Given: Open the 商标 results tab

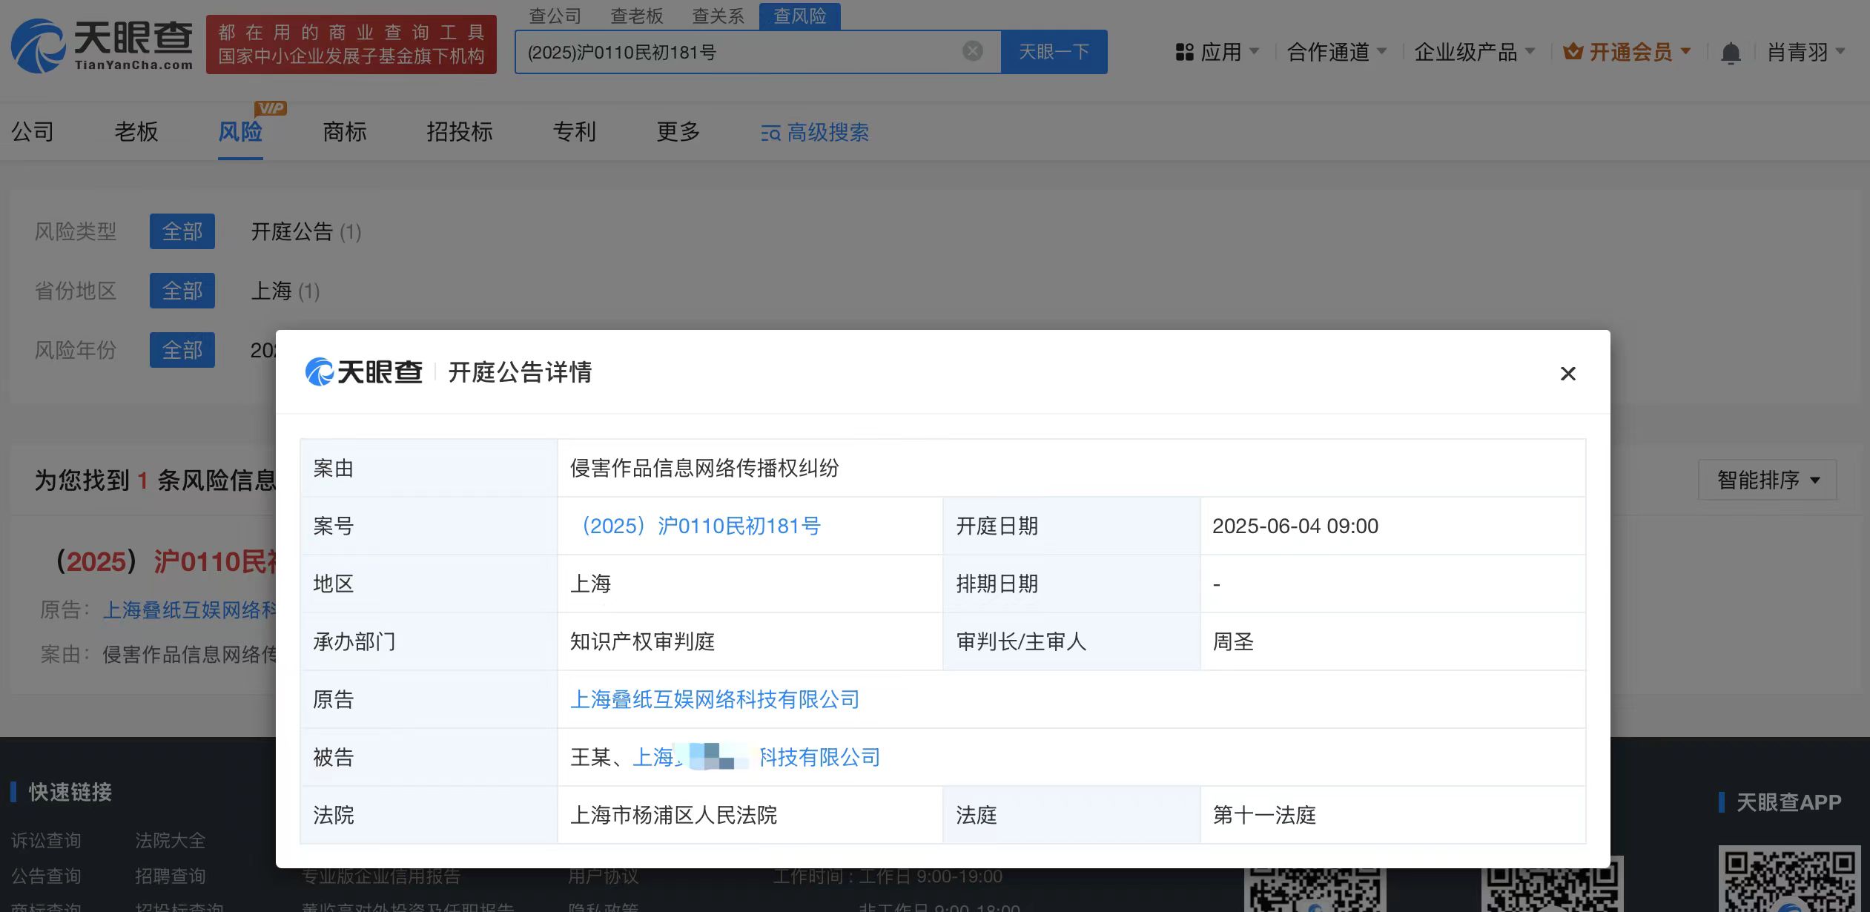Looking at the screenshot, I should pyautogui.click(x=345, y=132).
